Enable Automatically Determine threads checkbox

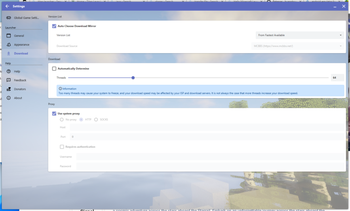(x=54, y=68)
